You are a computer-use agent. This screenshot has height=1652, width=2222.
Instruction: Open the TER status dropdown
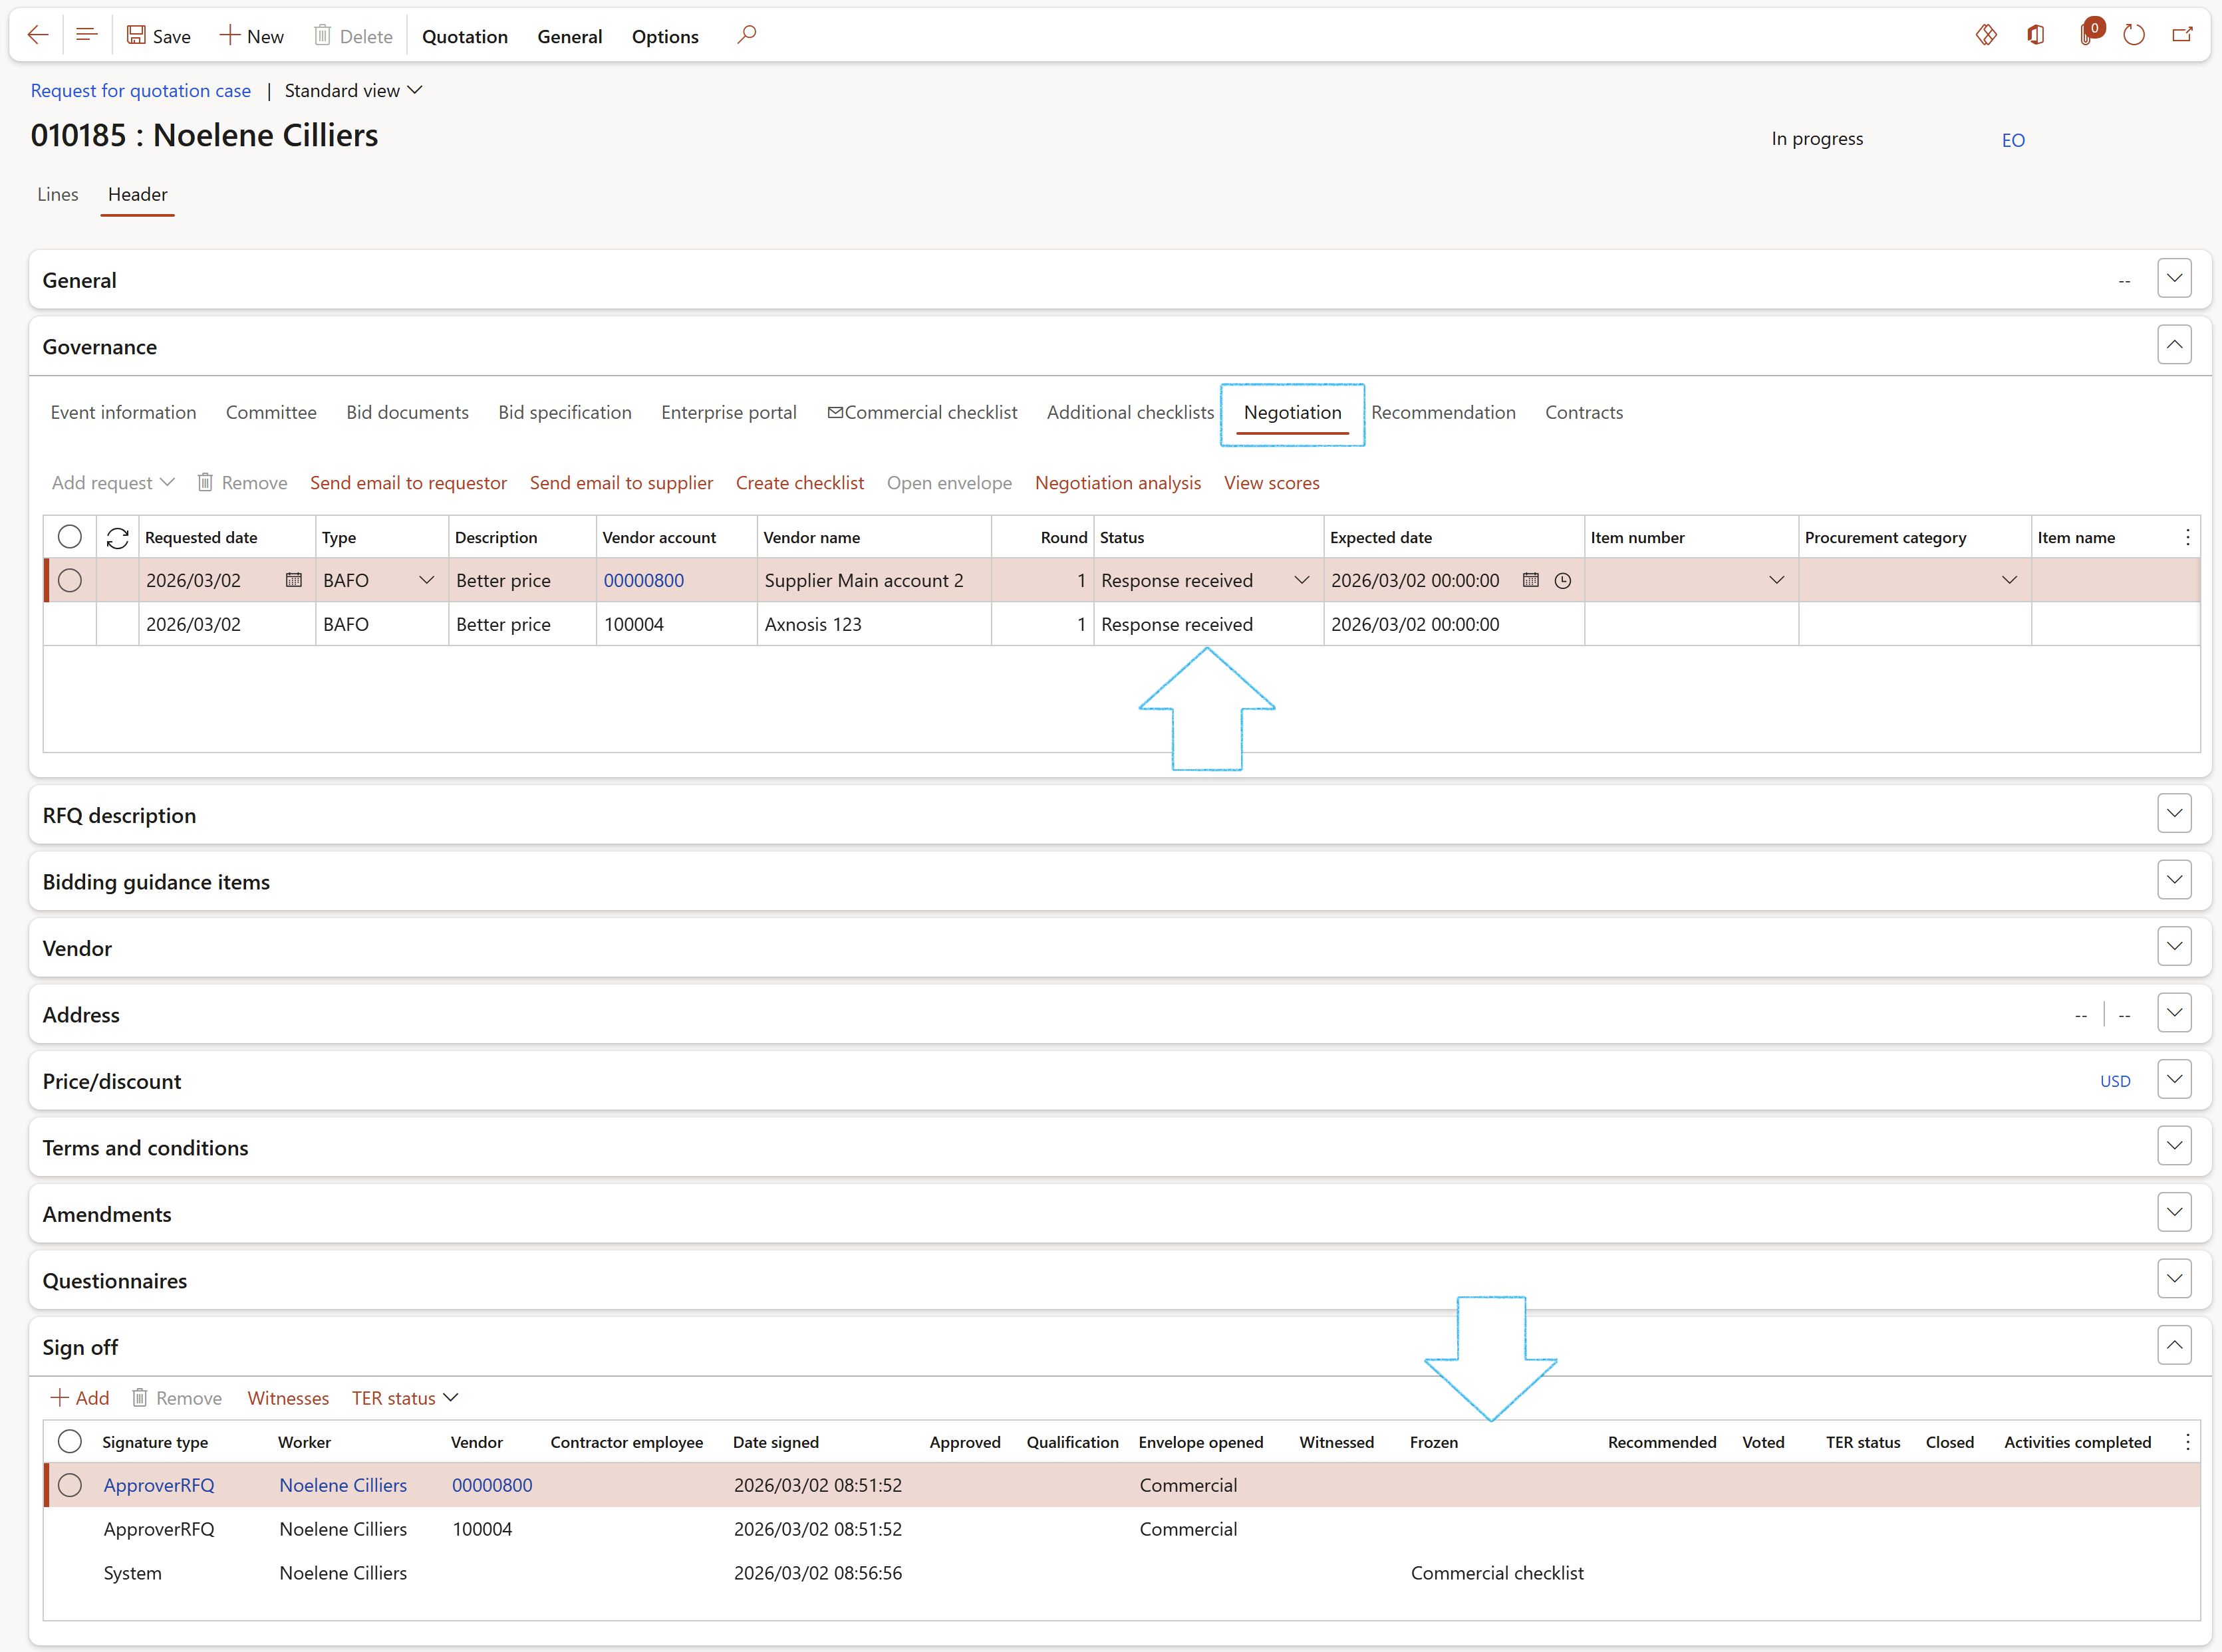click(x=404, y=1398)
